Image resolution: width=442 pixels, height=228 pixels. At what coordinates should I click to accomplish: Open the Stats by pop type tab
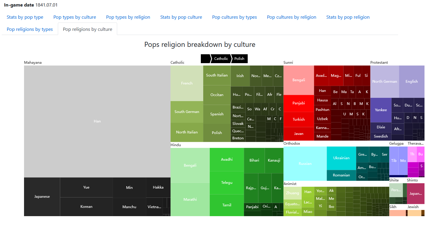pos(25,17)
